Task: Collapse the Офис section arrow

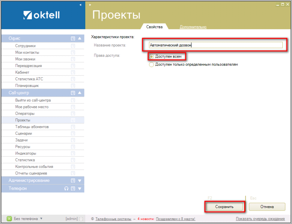Action: [80, 38]
